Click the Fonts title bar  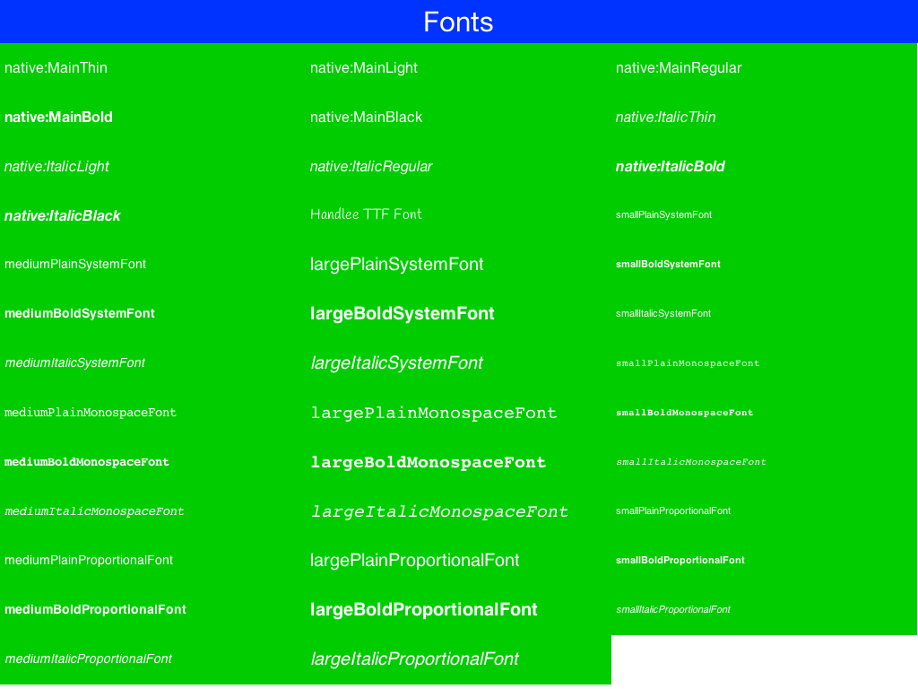[458, 22]
